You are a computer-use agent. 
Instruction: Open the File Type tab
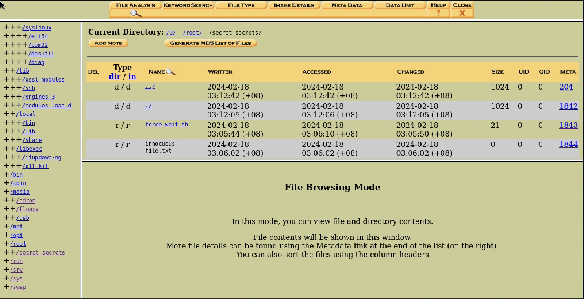point(241,5)
